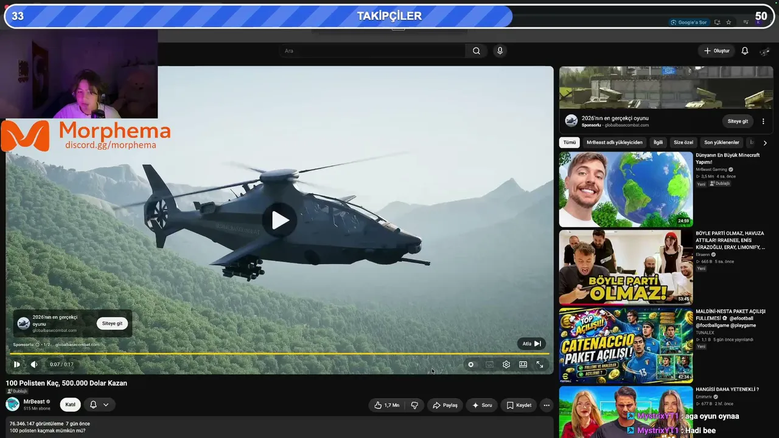
Task: Click the Dublajlı badge under the video title
Action: click(17, 391)
